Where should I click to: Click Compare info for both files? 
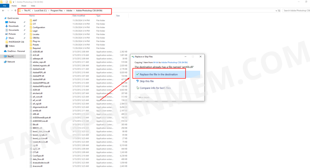155,88
